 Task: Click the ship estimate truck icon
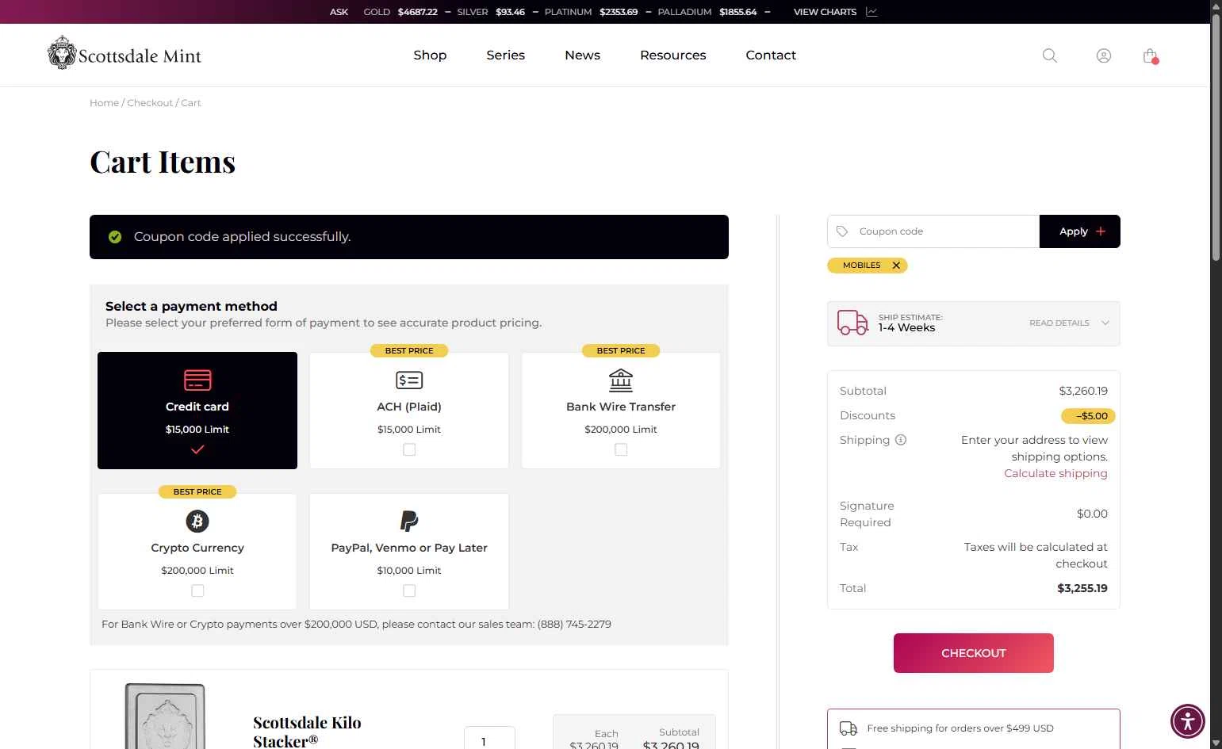853,323
